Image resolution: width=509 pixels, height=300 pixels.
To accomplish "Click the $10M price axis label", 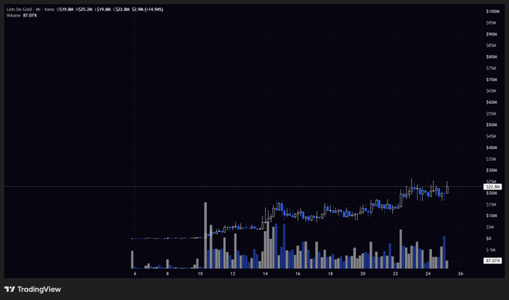I will click(492, 215).
